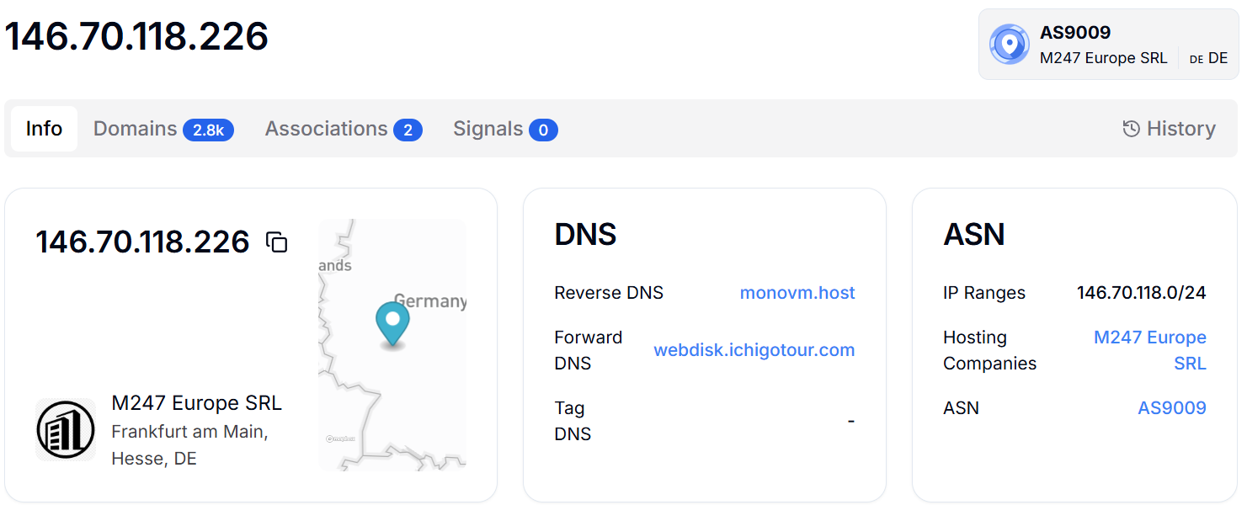This screenshot has height=505, width=1247.
Task: View History of this IP
Action: click(1170, 129)
